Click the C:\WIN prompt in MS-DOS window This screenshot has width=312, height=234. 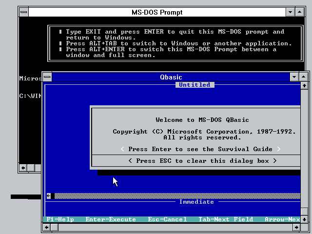click(x=30, y=96)
